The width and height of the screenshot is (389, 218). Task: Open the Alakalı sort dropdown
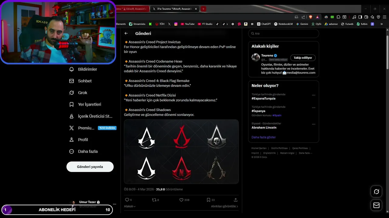click(x=130, y=206)
